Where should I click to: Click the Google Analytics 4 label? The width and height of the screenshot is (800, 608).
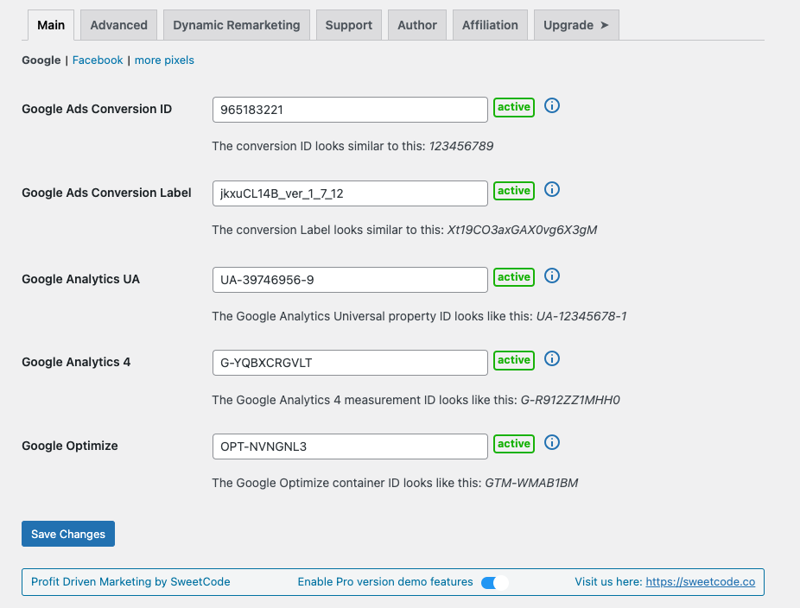tap(76, 362)
